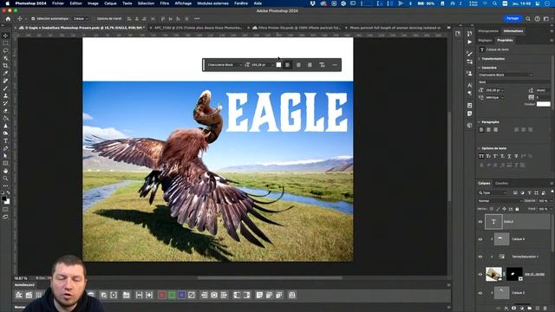Image resolution: width=555 pixels, height=312 pixels.
Task: Select the Rectangular Marquee tool
Action: tap(5, 43)
